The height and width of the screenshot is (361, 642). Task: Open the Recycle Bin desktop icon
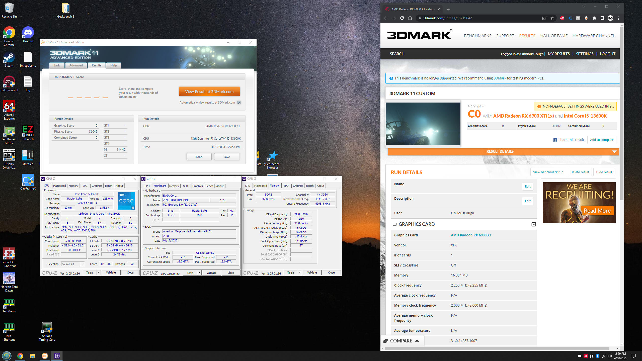9,10
